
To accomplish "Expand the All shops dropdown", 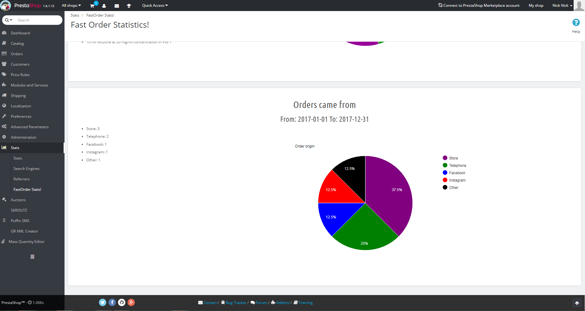I will pos(71,6).
